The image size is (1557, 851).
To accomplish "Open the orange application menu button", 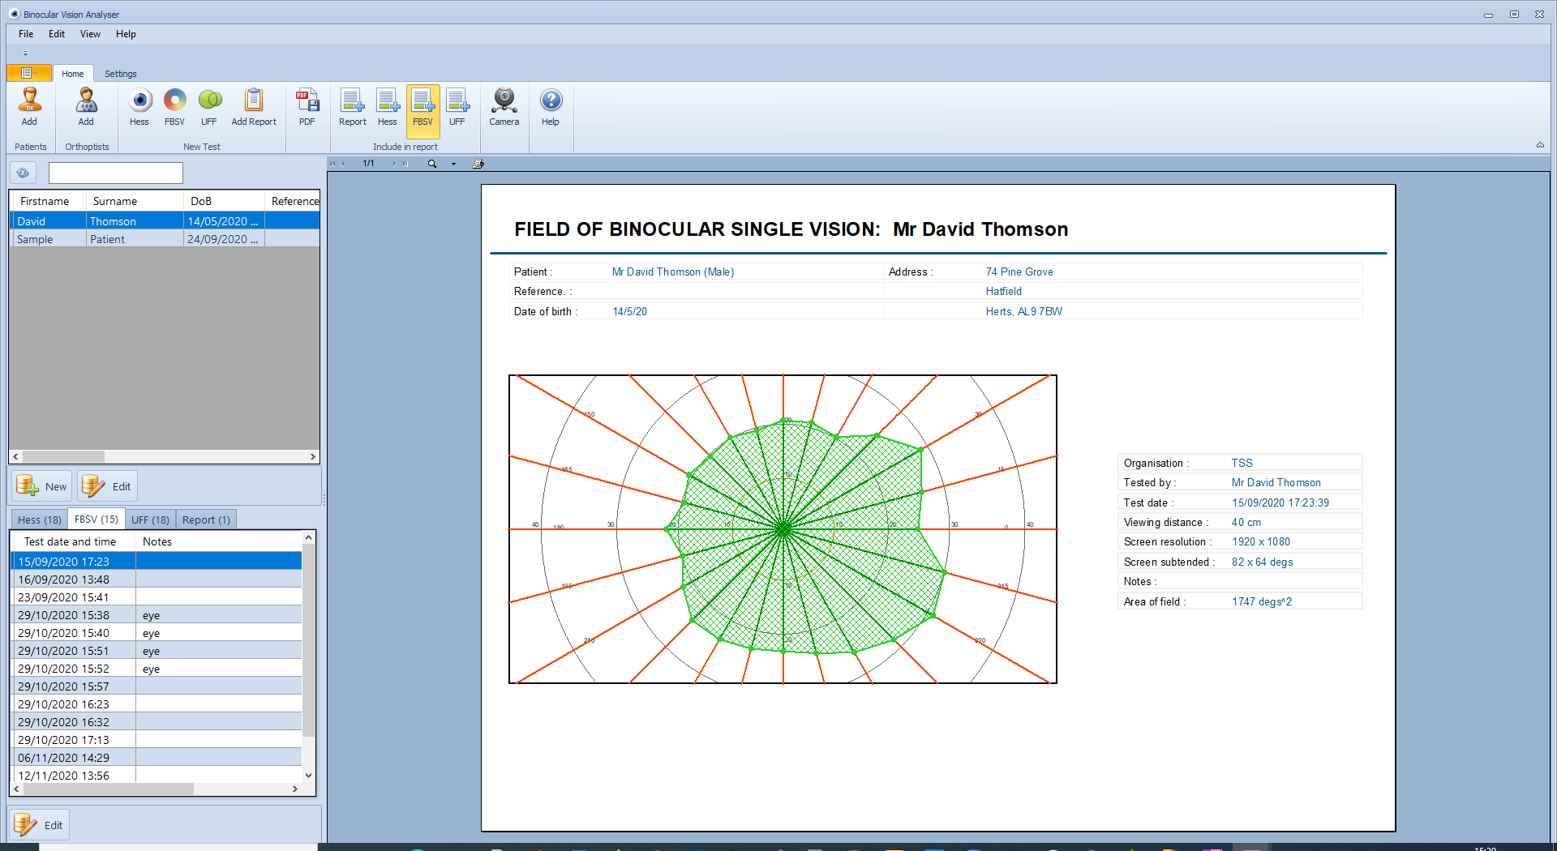I will coord(28,73).
